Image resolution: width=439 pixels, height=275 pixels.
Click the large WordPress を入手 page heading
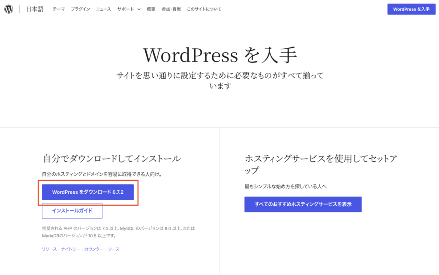[219, 55]
